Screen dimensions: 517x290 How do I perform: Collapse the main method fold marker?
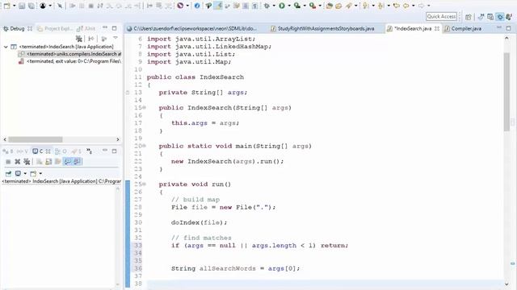pyautogui.click(x=145, y=146)
